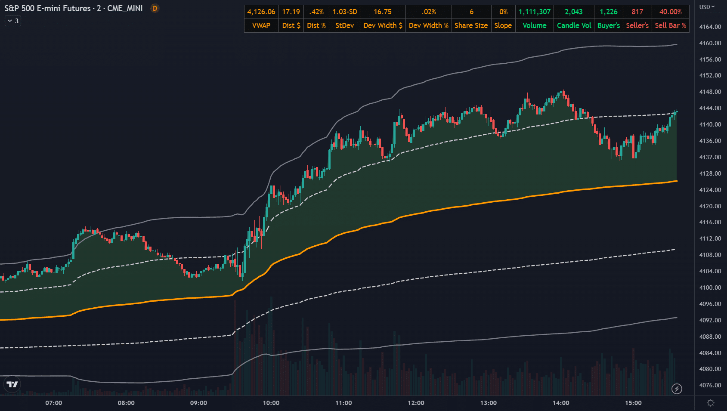Click the 1.03-SD value cell
The width and height of the screenshot is (727, 411).
345,12
